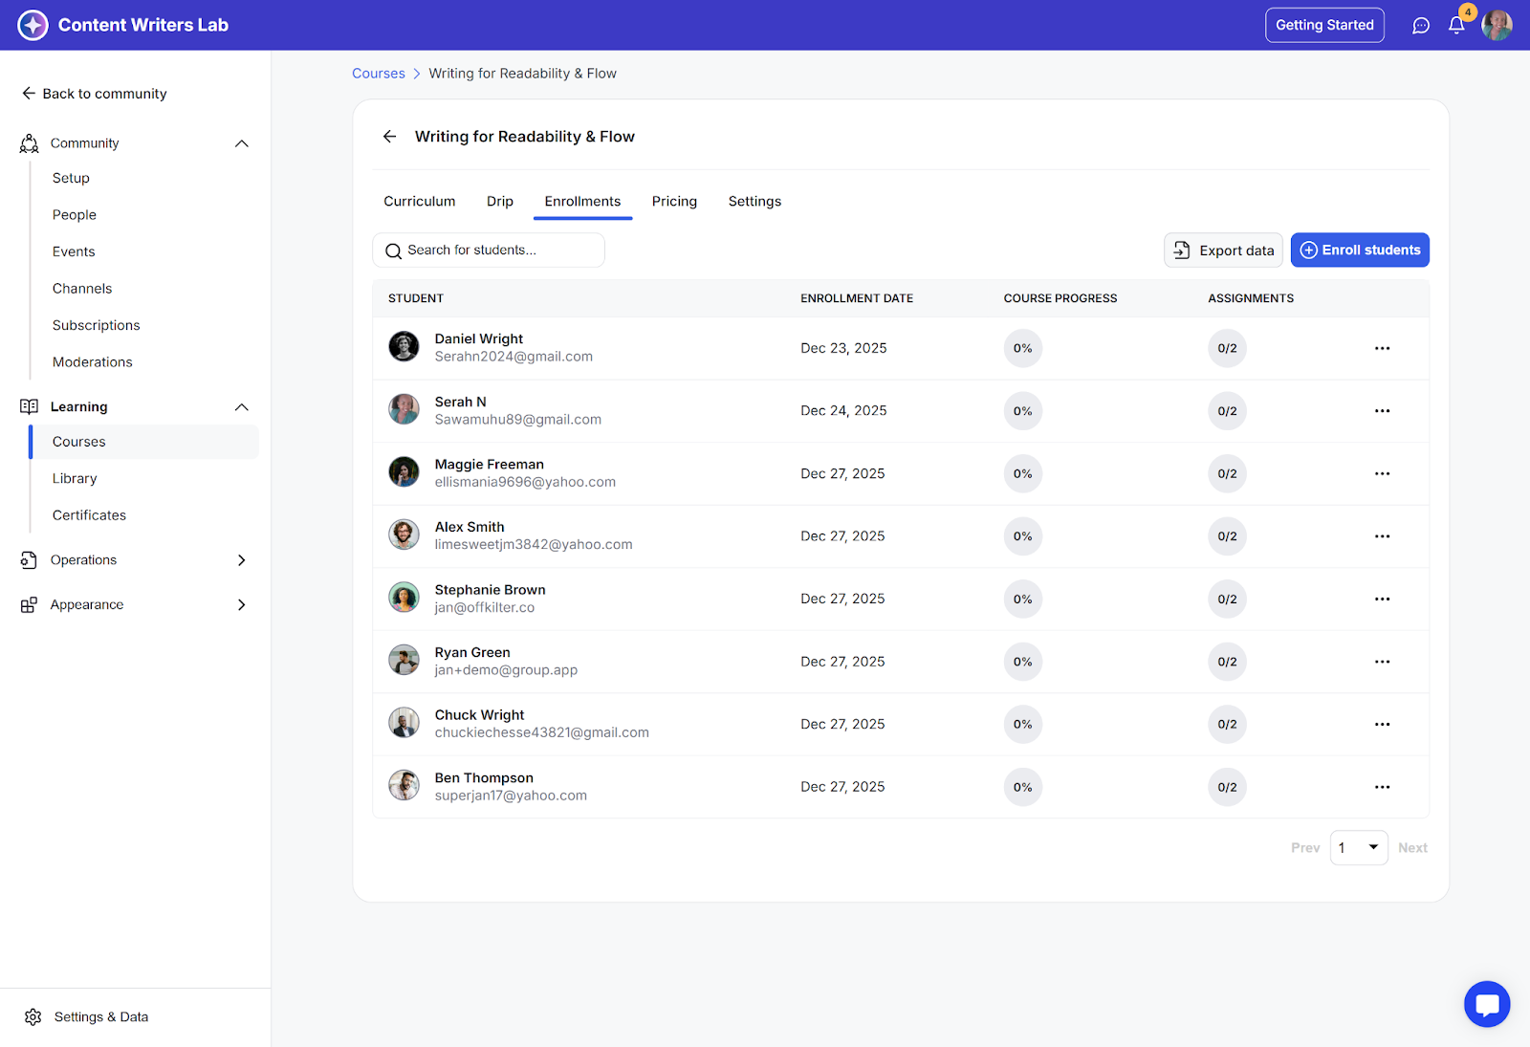Click the Content Writers Lab logo

point(33,25)
